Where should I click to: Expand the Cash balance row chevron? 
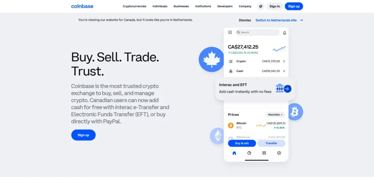284,71
